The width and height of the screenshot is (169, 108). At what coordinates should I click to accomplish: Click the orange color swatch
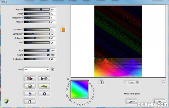63,30
